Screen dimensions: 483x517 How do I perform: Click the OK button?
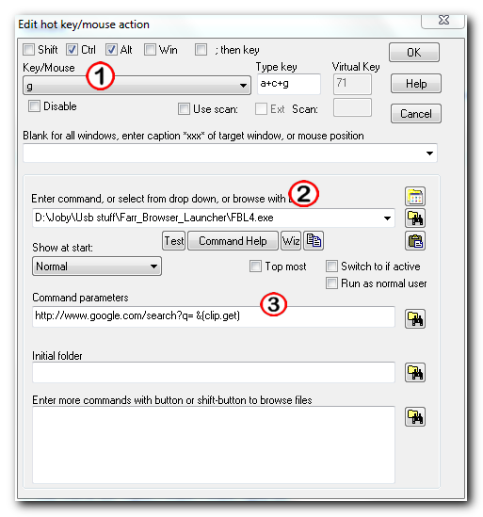coord(414,52)
